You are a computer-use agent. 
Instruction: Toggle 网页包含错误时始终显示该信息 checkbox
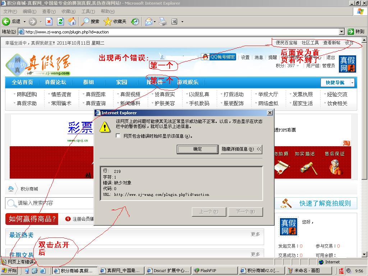tap(118, 135)
